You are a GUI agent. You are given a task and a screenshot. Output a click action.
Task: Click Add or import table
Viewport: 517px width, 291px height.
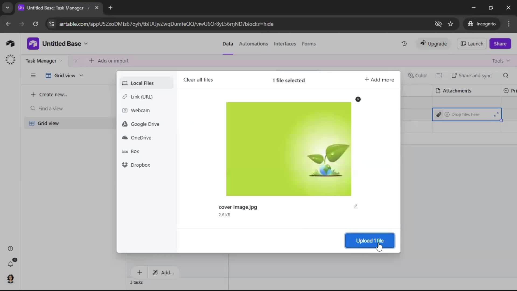[109, 61]
